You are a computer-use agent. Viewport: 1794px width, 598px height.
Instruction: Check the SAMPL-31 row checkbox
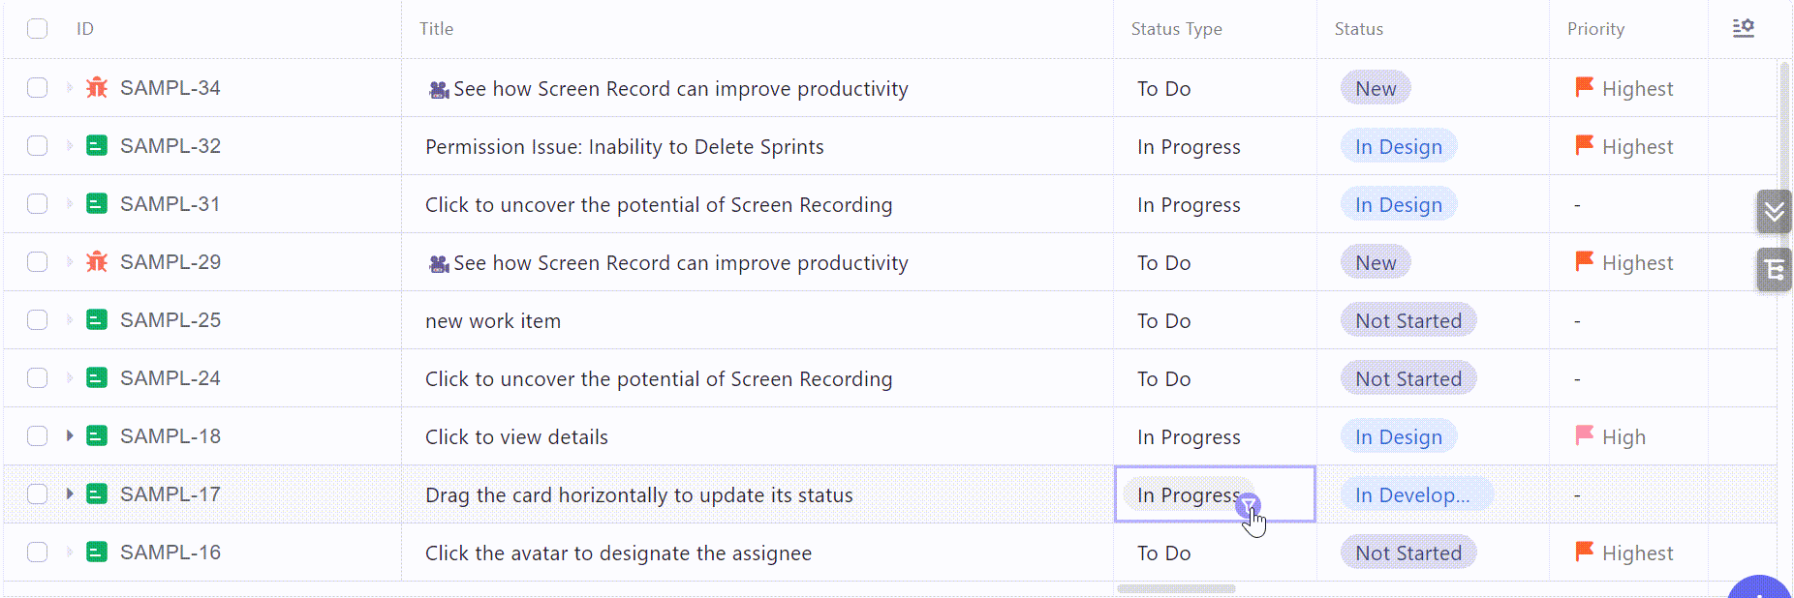(x=38, y=204)
